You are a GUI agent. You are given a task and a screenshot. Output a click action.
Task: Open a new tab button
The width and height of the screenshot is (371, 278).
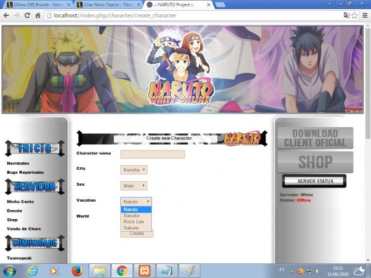(x=220, y=5)
